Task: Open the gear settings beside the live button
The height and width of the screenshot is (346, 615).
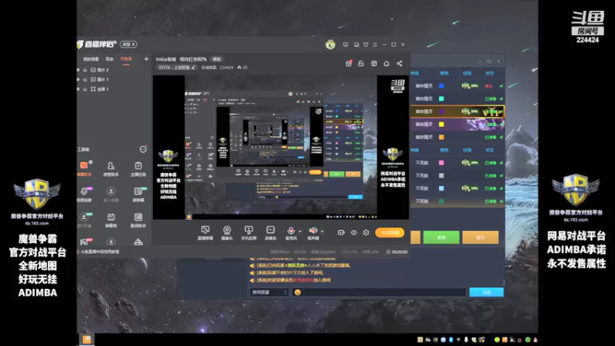Action: tap(366, 233)
